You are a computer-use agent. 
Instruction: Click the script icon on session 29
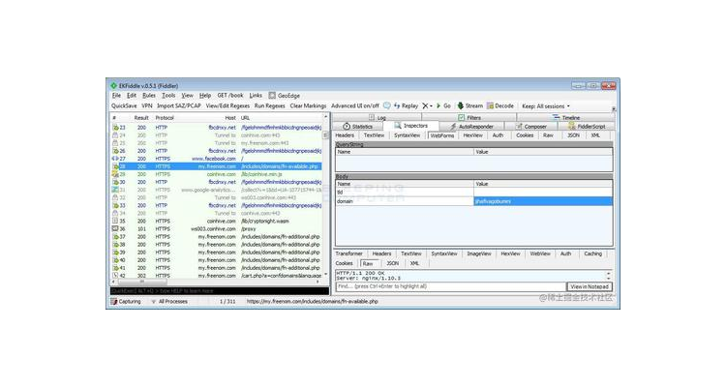[x=115, y=174]
